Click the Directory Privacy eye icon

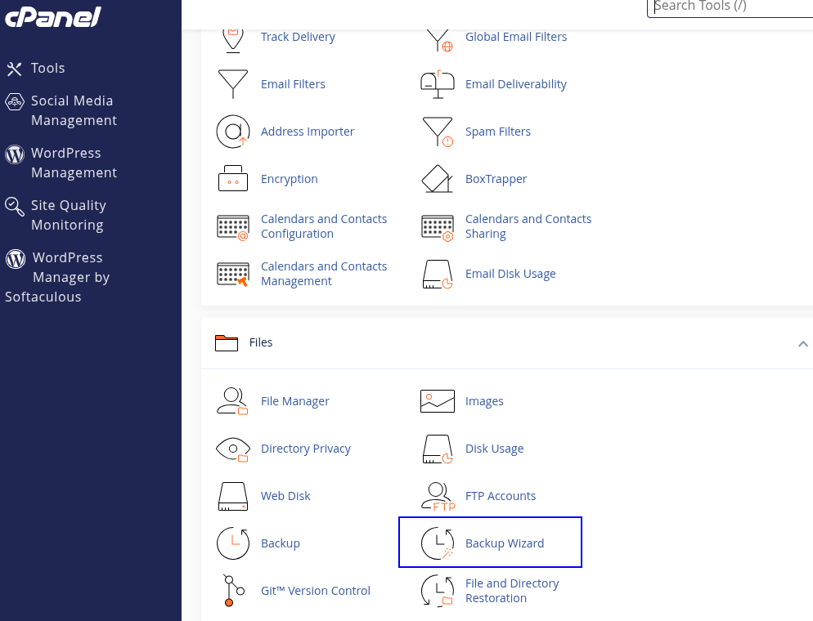[x=233, y=449]
